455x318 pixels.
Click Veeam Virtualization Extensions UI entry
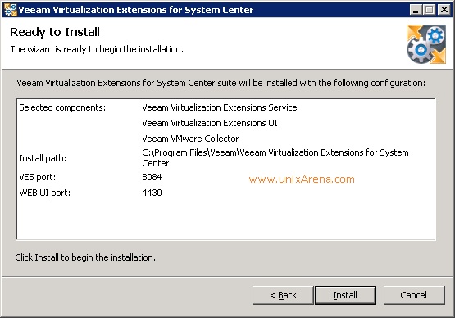210,123
